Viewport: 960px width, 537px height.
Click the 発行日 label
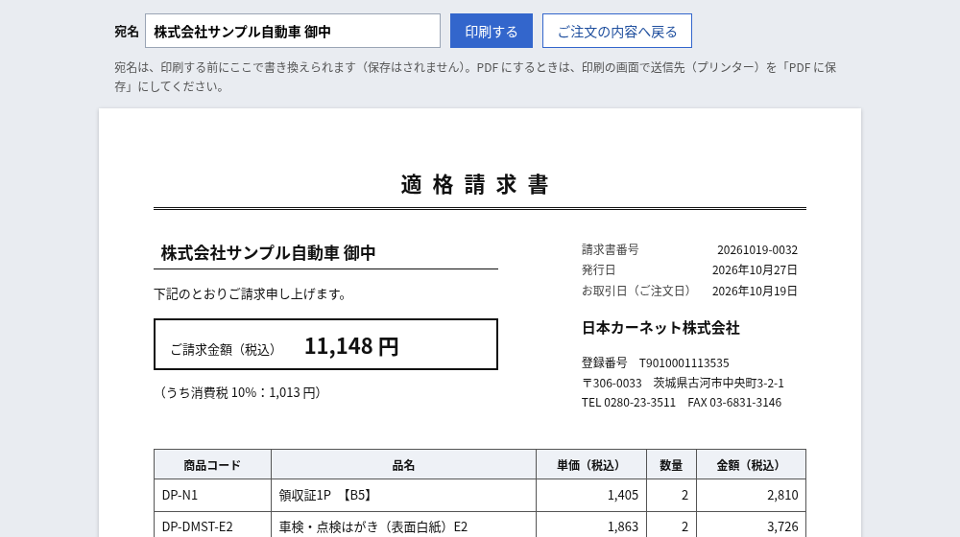tap(598, 269)
